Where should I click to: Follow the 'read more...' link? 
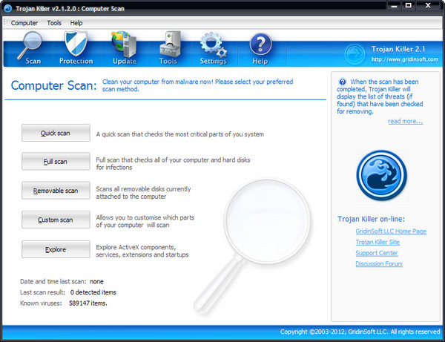click(x=405, y=121)
